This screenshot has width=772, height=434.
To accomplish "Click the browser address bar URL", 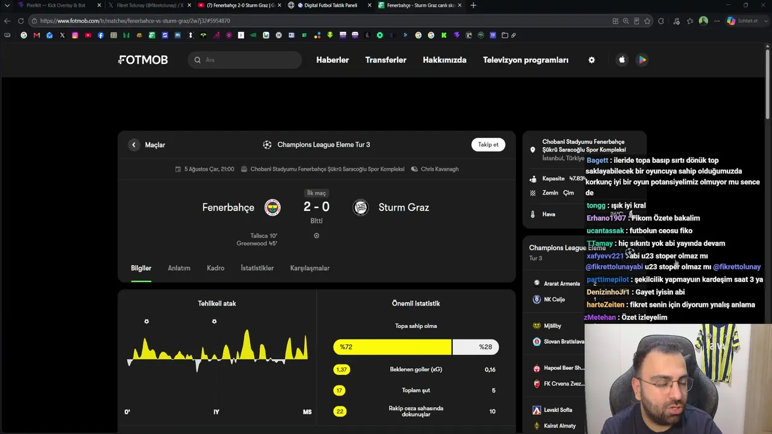I will click(x=135, y=20).
